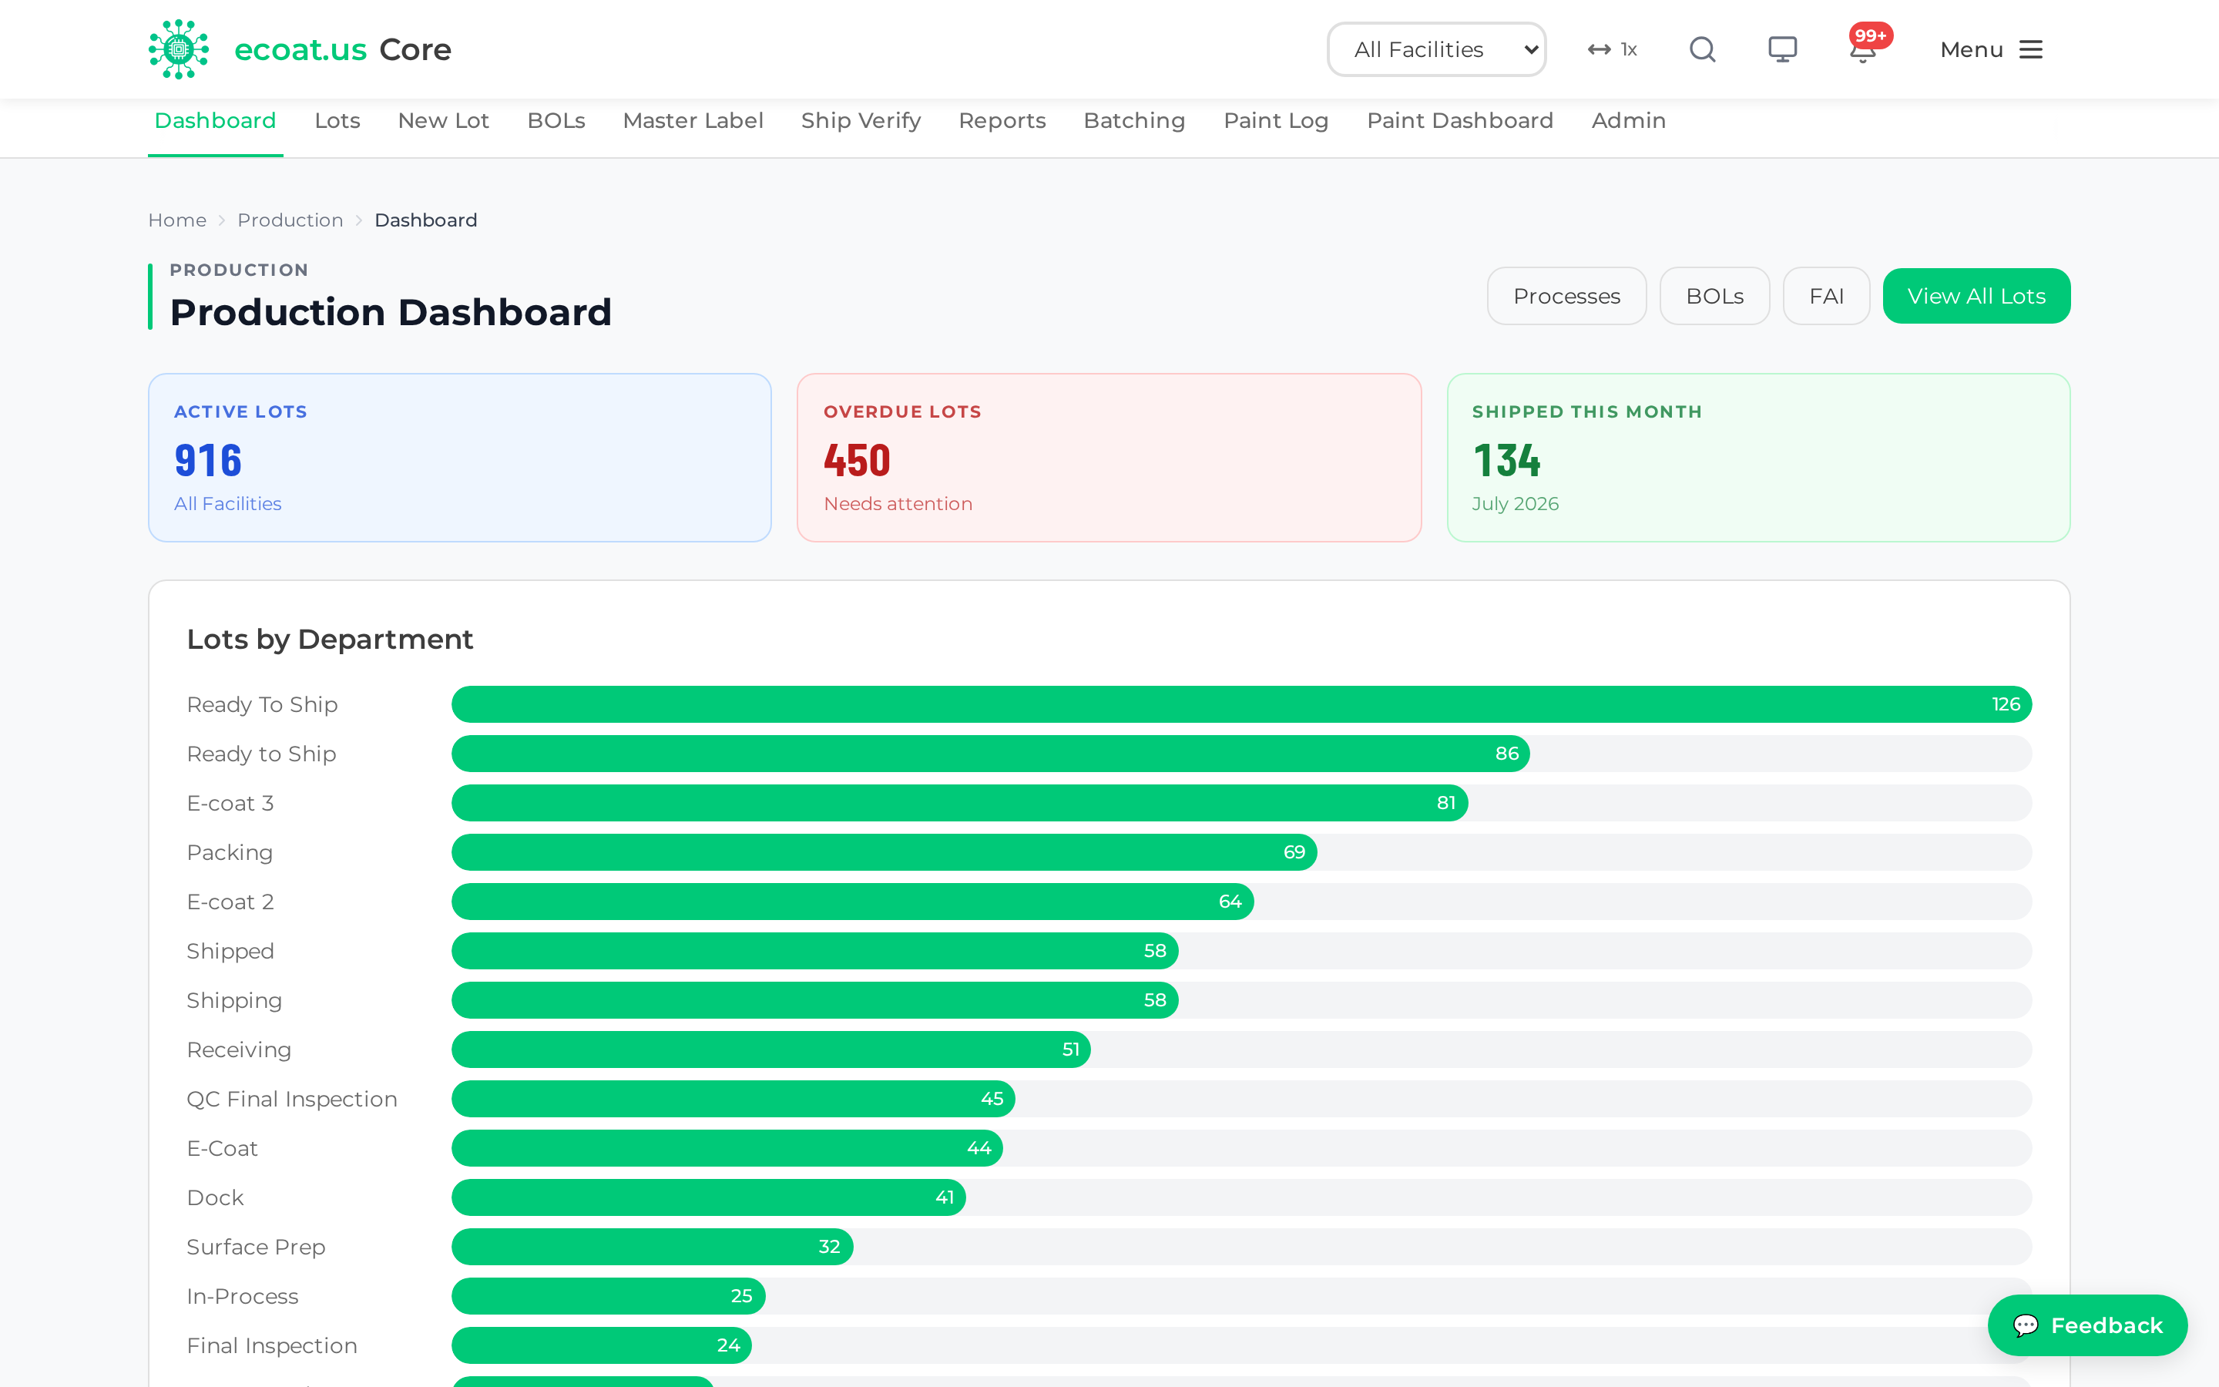Click the Dock bar showing 41
2219x1387 pixels.
coord(709,1198)
